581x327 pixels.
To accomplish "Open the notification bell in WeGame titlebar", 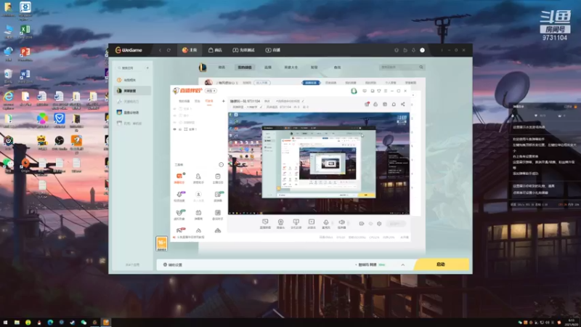I will click(x=413, y=50).
